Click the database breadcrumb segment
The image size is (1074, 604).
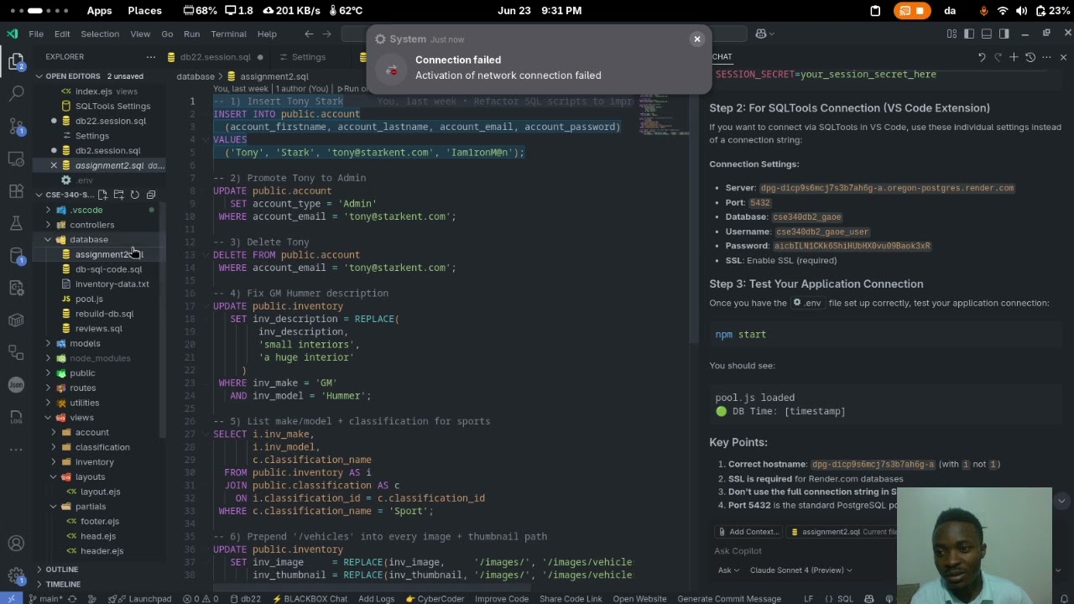(x=195, y=76)
